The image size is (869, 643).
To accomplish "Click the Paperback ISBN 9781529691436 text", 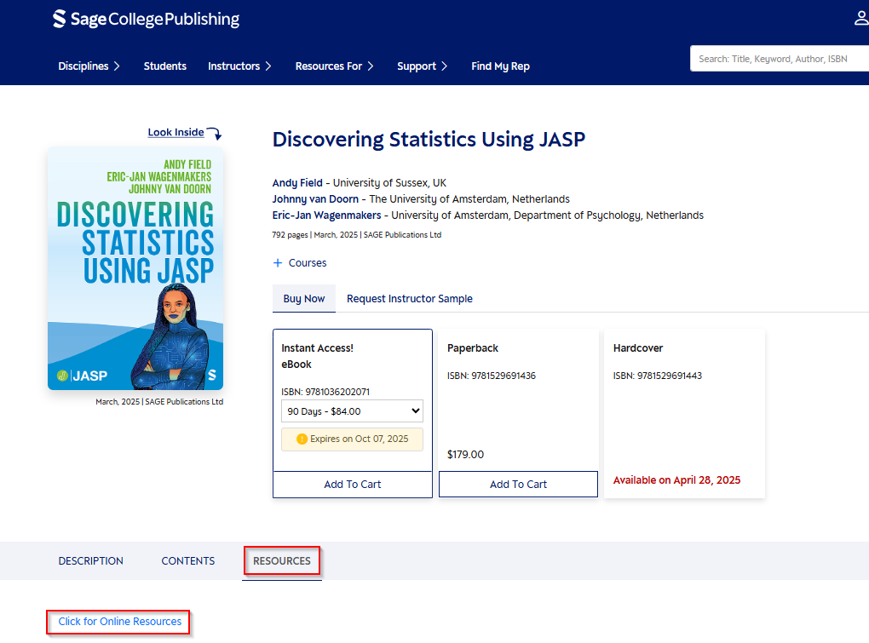I will point(491,376).
